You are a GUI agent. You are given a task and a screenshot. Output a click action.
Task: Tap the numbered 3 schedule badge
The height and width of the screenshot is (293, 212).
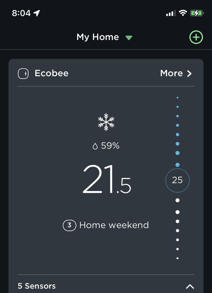69,225
